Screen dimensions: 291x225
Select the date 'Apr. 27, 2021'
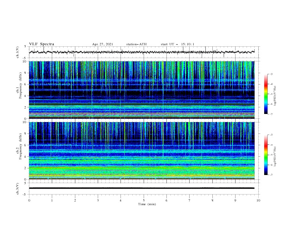103,44
